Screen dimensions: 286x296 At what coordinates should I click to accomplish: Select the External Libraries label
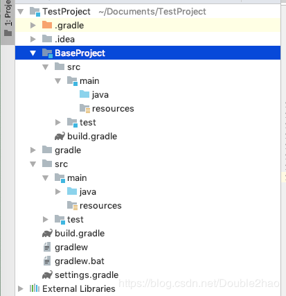click(79, 289)
